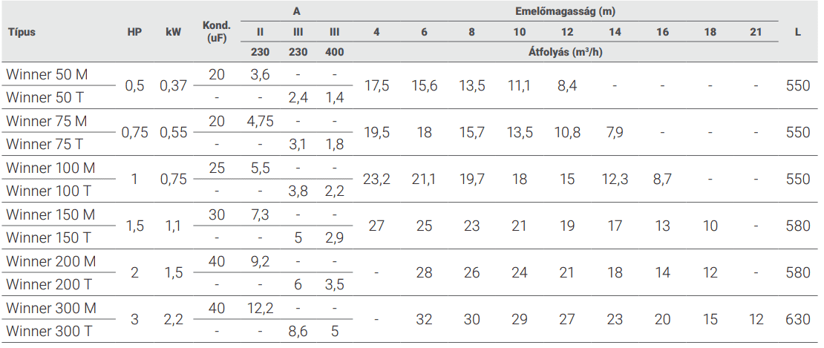The height and width of the screenshot is (348, 824).
Task: Select the Kond. (uF) column header
Action: point(217,33)
